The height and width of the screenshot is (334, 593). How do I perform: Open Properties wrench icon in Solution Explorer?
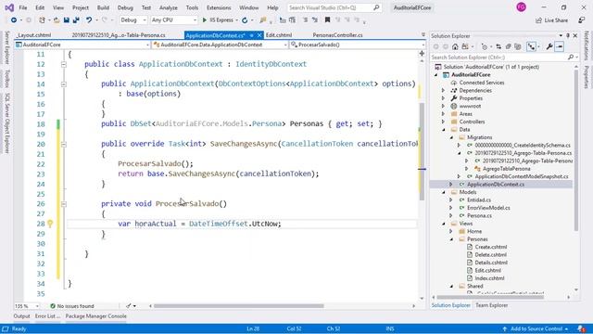[549, 46]
